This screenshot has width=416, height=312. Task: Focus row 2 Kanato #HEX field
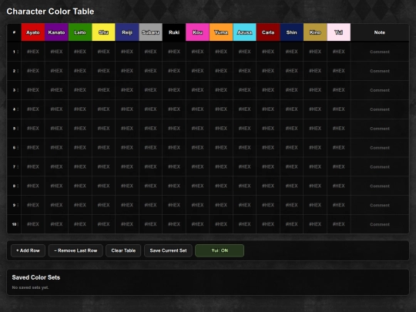click(56, 71)
